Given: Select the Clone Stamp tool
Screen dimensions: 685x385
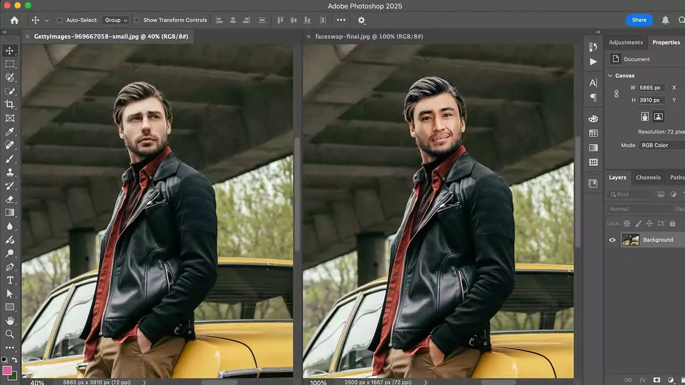Looking at the screenshot, I should pos(10,172).
